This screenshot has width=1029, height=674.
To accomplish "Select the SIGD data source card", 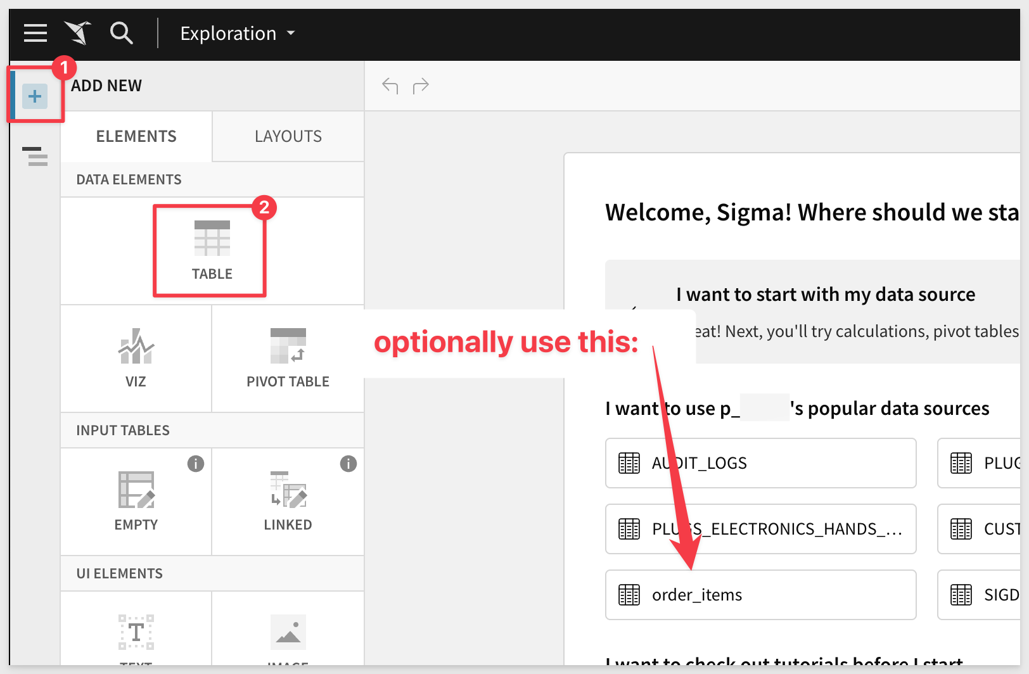I will [x=979, y=595].
